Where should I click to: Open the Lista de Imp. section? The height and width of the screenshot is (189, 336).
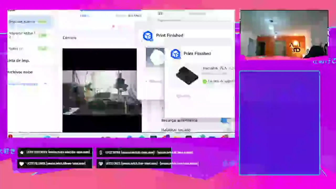tap(18, 60)
